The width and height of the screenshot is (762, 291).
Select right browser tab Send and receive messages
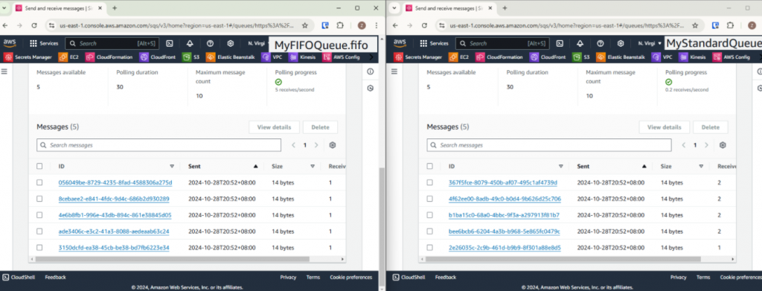[x=449, y=8]
